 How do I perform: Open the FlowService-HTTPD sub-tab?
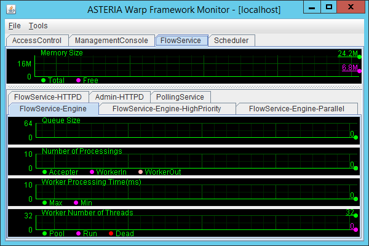[48, 97]
